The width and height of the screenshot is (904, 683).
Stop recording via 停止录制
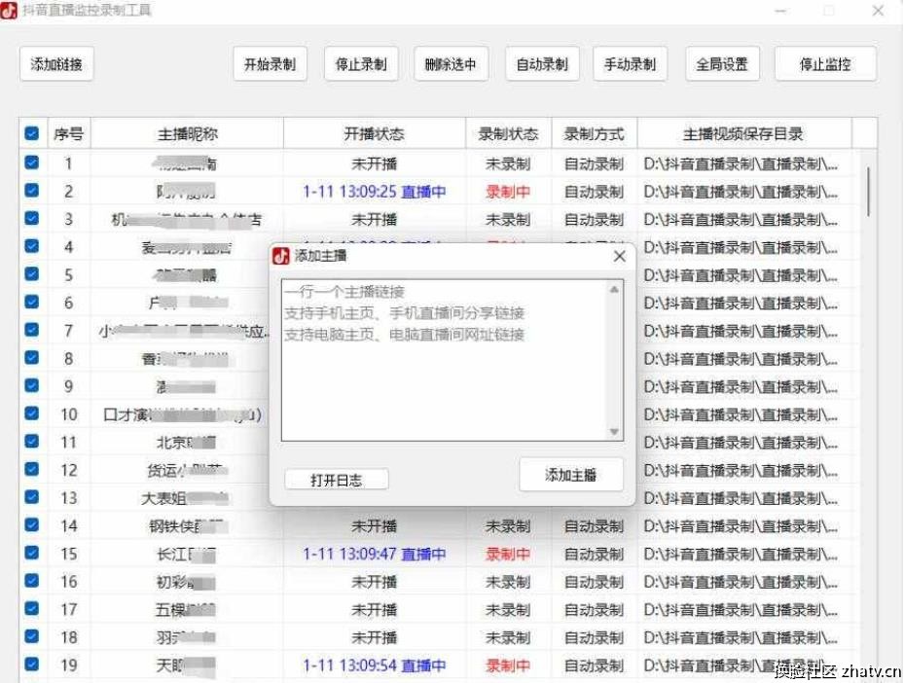[361, 64]
